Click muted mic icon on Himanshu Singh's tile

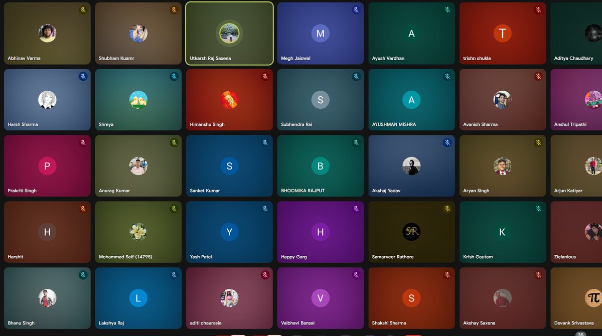[265, 76]
